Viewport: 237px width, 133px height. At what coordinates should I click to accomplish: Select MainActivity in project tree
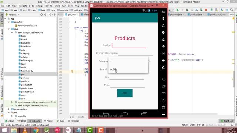(27, 71)
